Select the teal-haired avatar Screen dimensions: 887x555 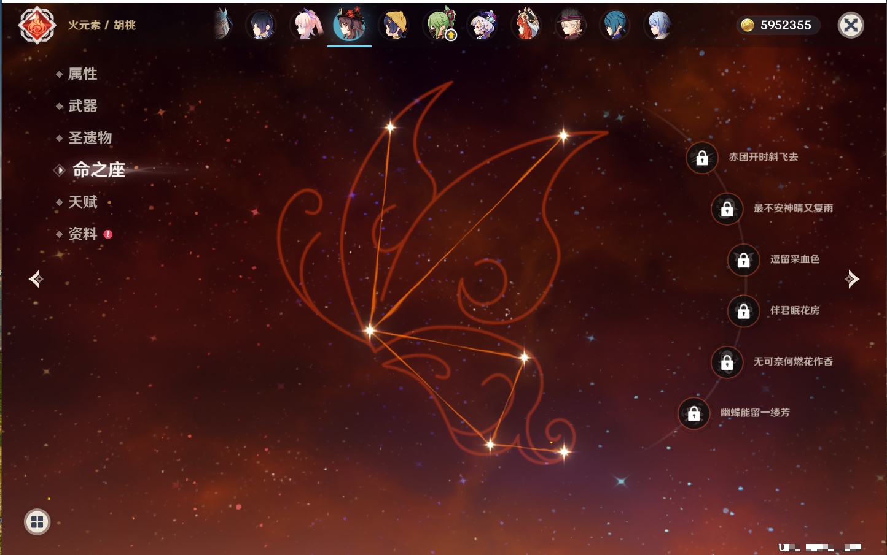pyautogui.click(x=615, y=25)
